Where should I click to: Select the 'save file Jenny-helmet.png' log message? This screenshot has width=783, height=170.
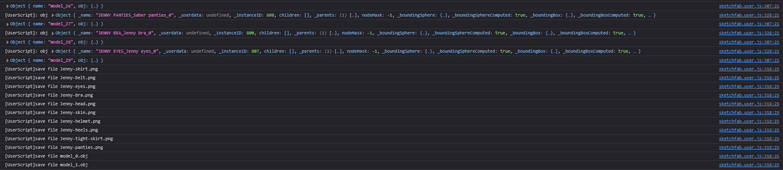pos(53,121)
